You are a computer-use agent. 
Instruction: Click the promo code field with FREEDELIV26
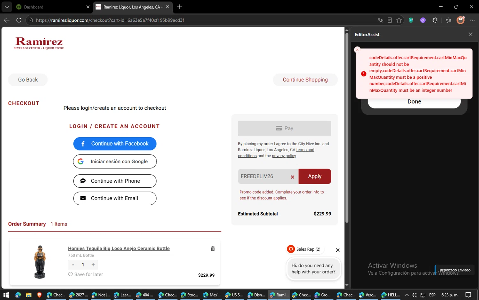click(263, 176)
